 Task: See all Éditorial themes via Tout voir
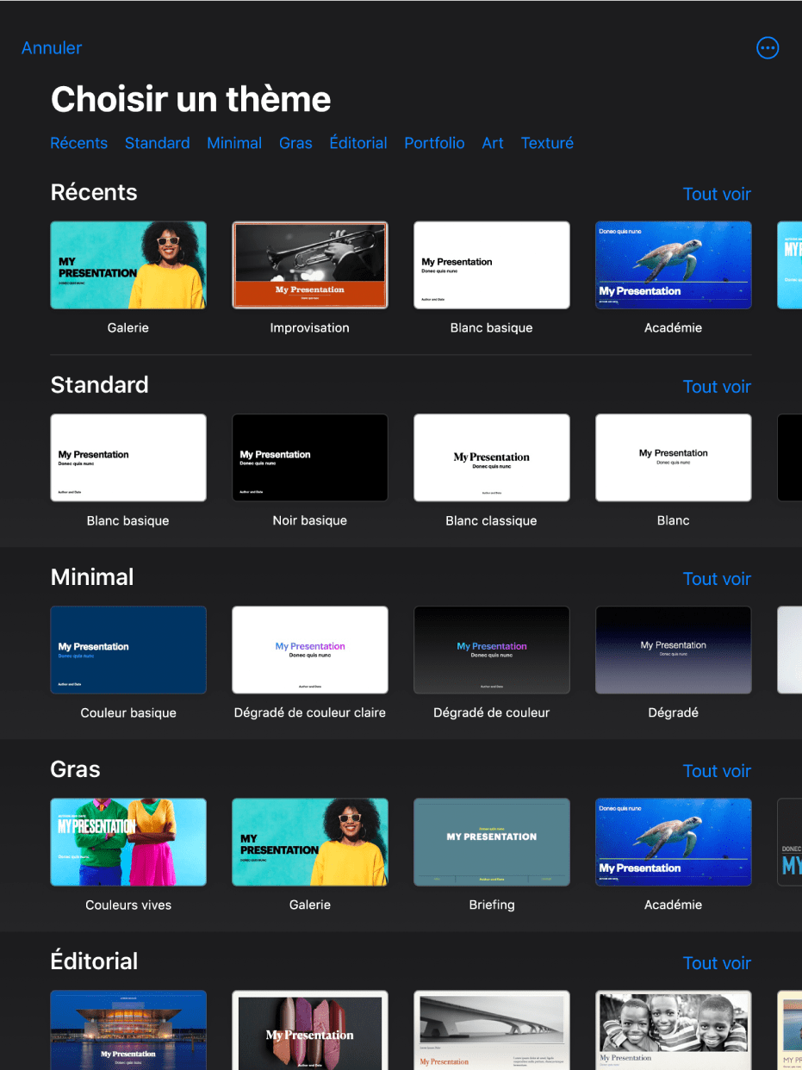pyautogui.click(x=717, y=963)
